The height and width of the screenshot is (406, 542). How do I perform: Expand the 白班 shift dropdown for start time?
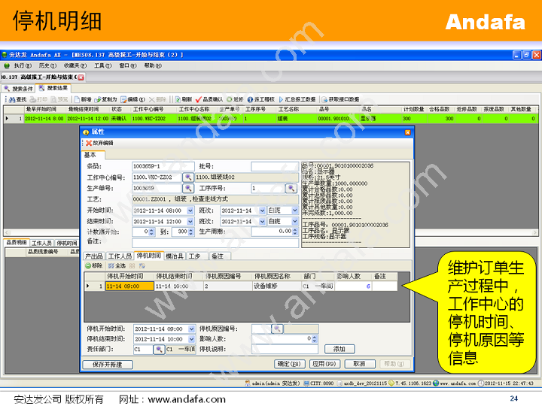(x=295, y=211)
